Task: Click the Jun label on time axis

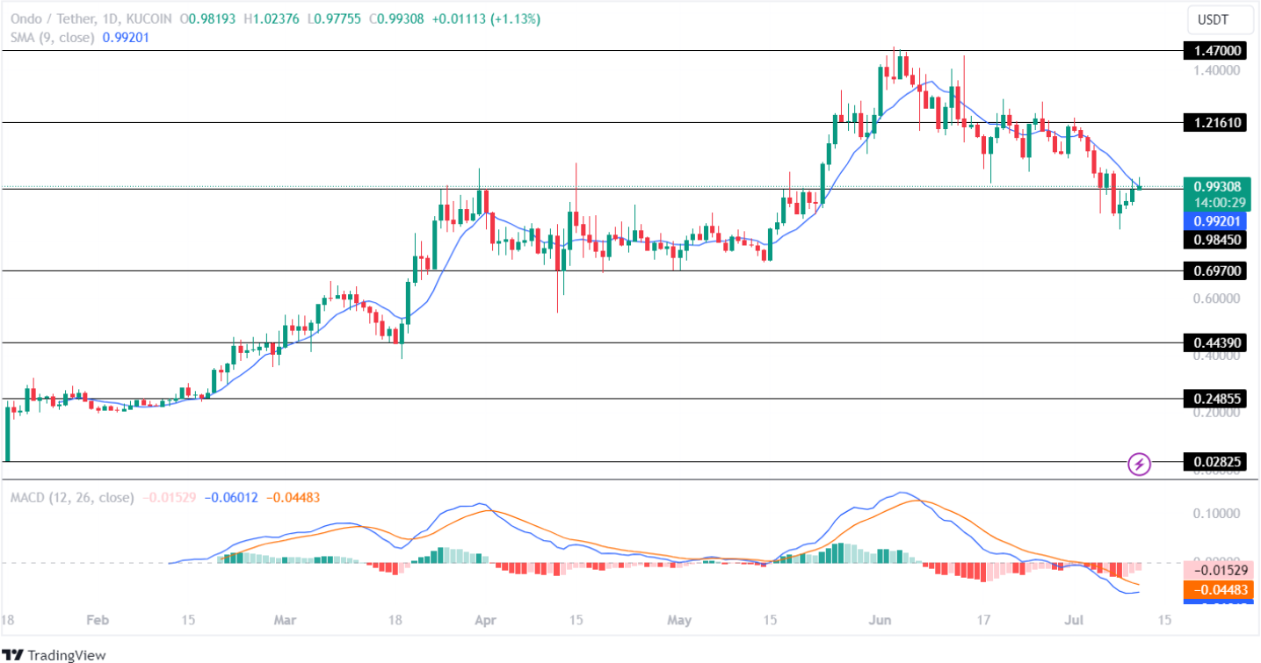Action: (881, 620)
